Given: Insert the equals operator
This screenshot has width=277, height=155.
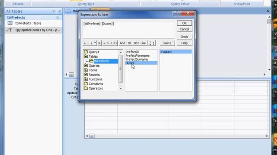Looking at the screenshot, I should [104, 43].
